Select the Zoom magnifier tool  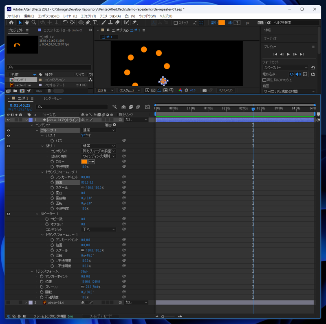pos(34,23)
